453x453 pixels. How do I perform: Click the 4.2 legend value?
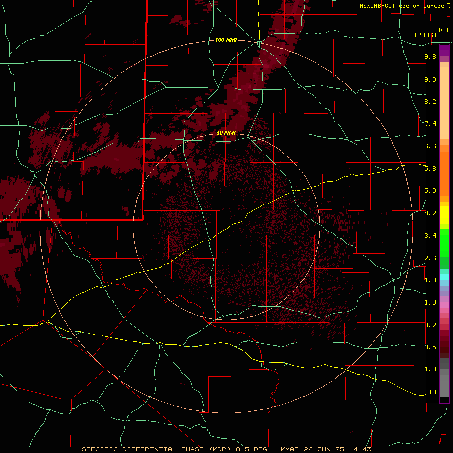click(x=430, y=213)
